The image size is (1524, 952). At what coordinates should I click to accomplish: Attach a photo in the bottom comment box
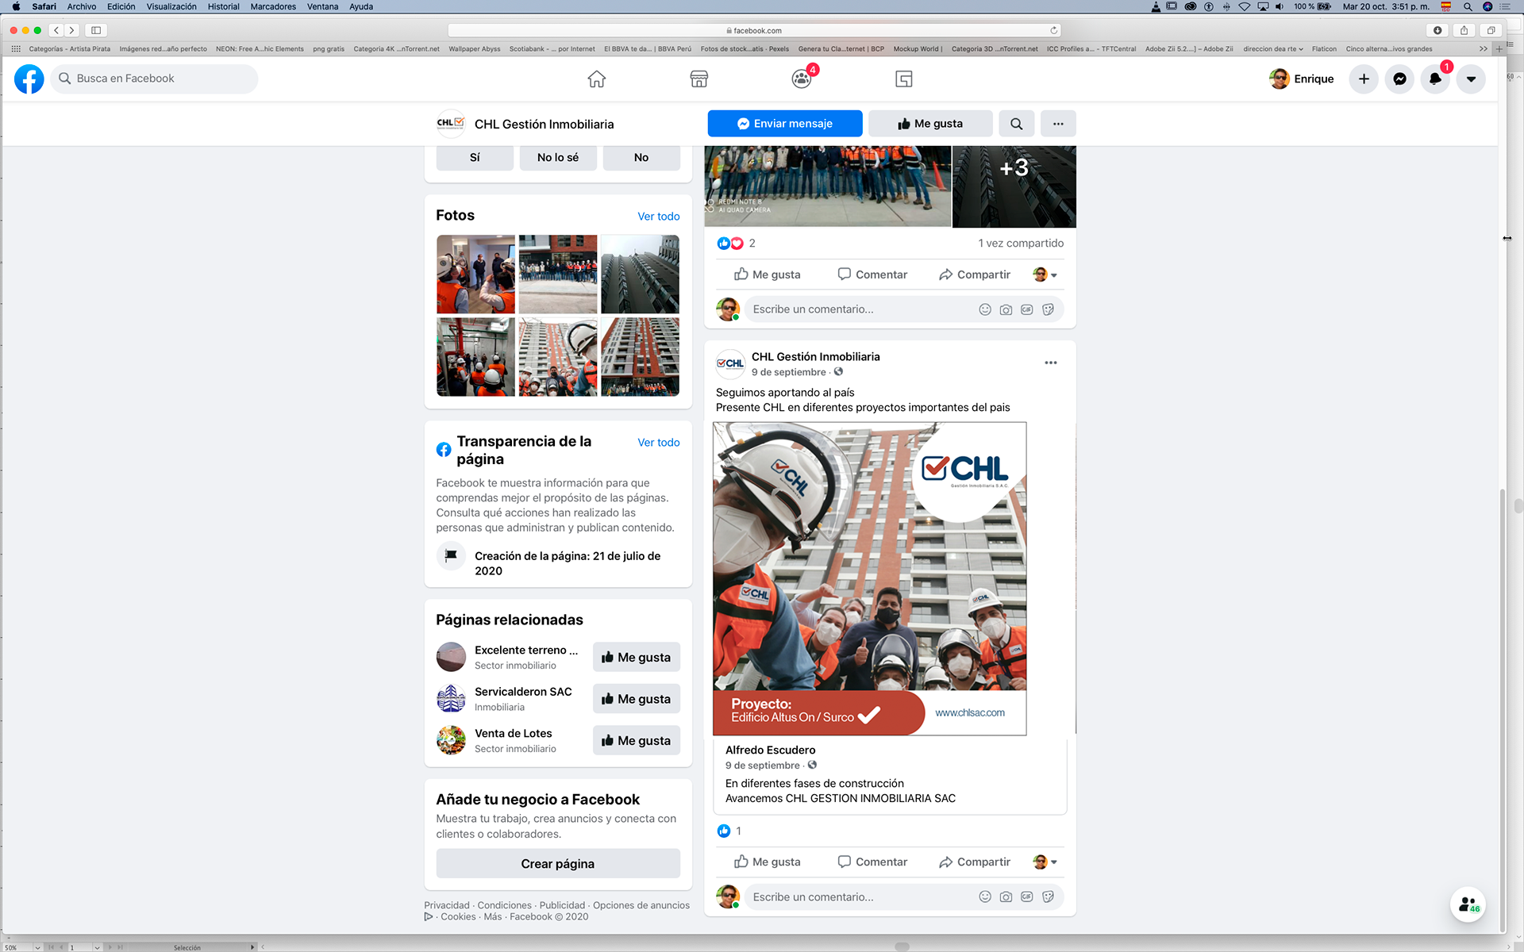1006,896
